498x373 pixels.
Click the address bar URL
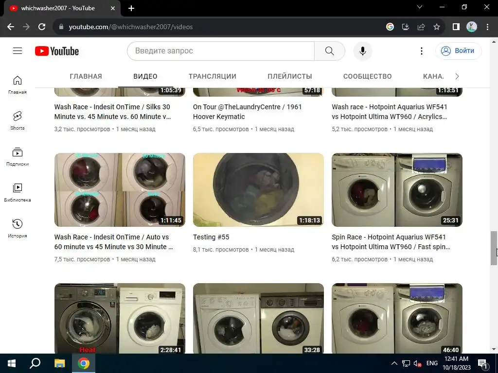coord(130,27)
